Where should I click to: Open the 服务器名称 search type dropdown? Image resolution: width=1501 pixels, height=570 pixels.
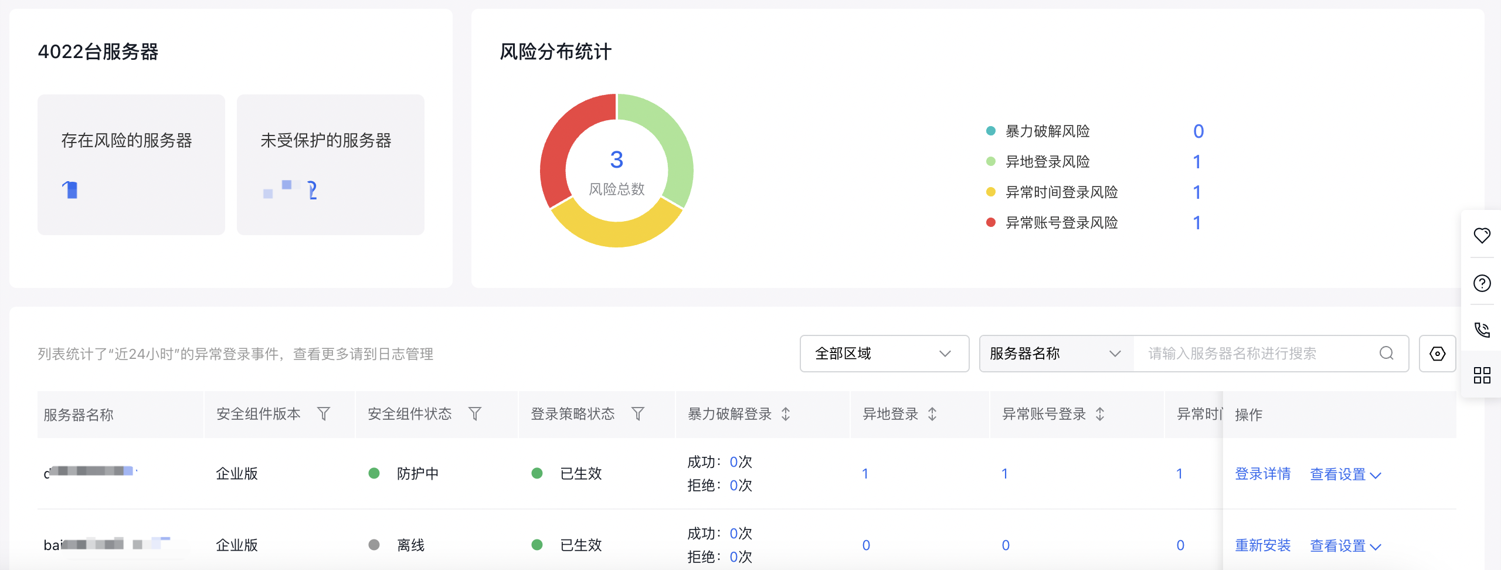click(x=1057, y=354)
